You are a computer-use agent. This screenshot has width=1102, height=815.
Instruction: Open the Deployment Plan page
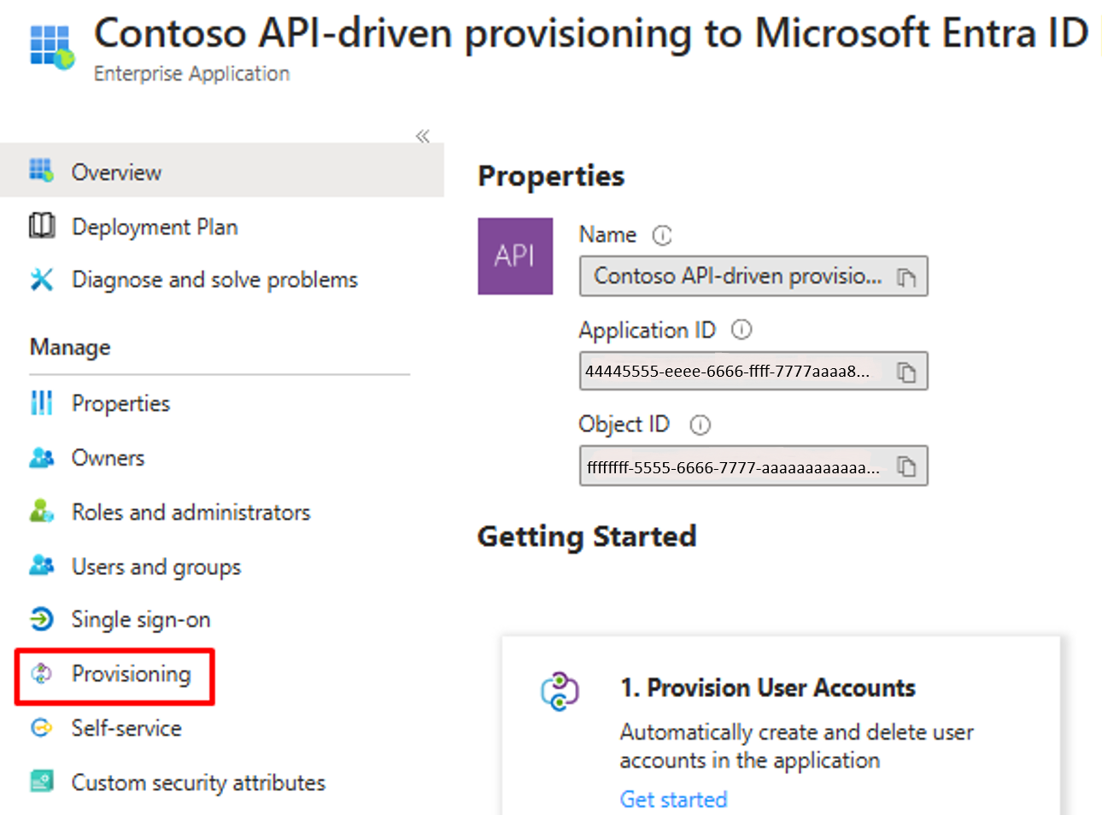(x=155, y=226)
